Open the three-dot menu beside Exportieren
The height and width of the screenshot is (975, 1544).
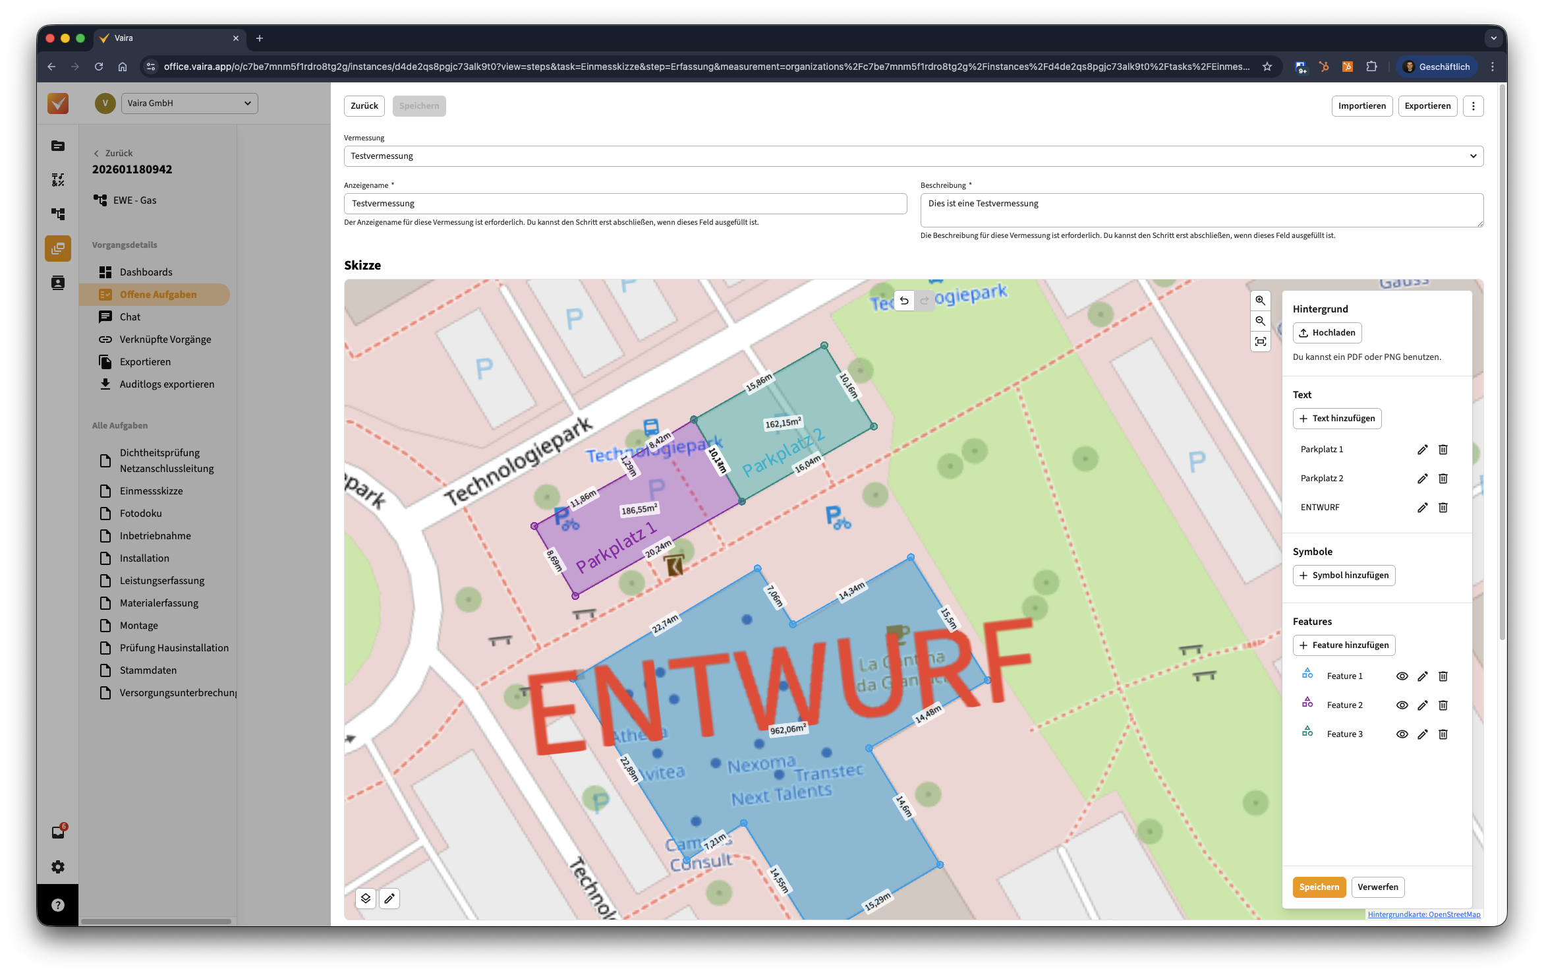[x=1473, y=106]
